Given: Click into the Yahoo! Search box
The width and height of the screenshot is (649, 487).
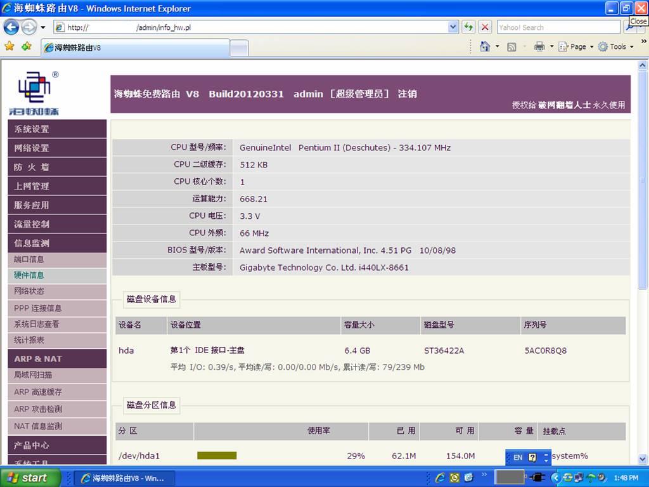Looking at the screenshot, I should tap(558, 27).
